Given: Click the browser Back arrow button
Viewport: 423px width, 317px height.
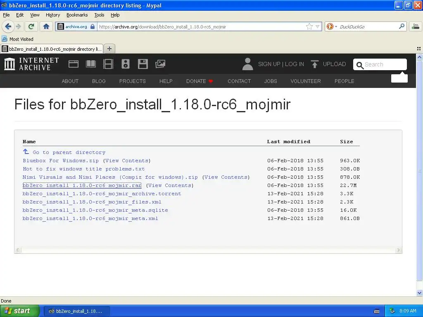Looking at the screenshot, I should (8, 26).
